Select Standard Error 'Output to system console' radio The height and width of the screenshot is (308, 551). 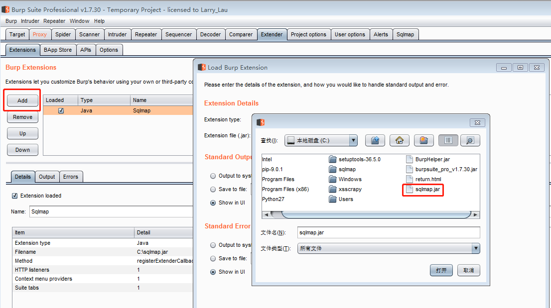[x=213, y=245]
